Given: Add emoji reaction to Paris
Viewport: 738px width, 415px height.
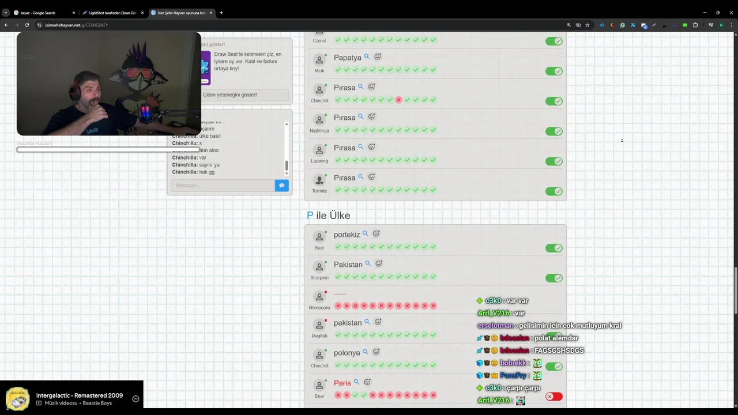Looking at the screenshot, I should click(367, 382).
